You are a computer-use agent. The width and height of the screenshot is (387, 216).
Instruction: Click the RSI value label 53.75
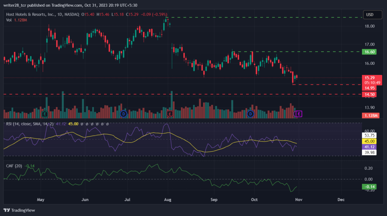point(369,135)
